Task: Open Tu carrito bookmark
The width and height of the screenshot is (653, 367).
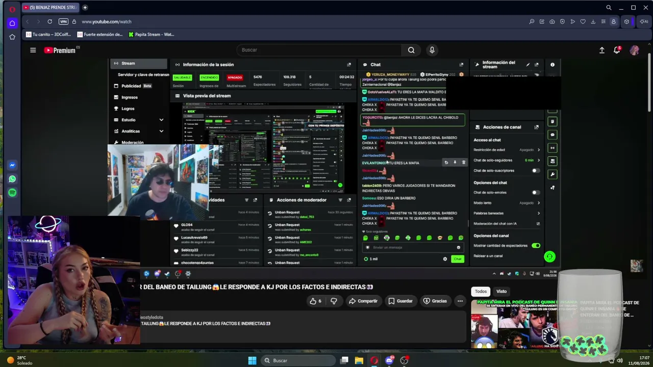Action: click(48, 35)
